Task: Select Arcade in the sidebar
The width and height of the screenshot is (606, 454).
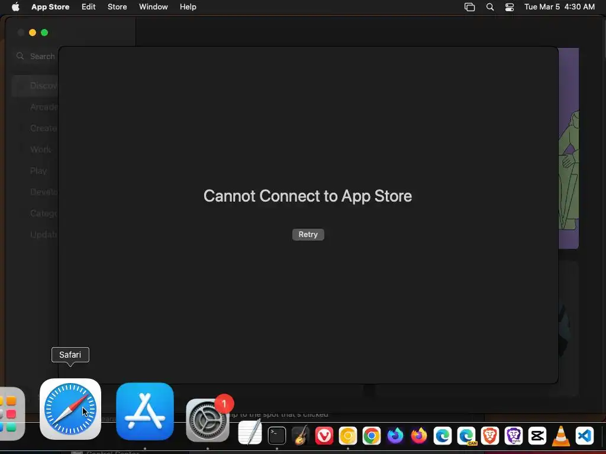Action: pos(35,107)
